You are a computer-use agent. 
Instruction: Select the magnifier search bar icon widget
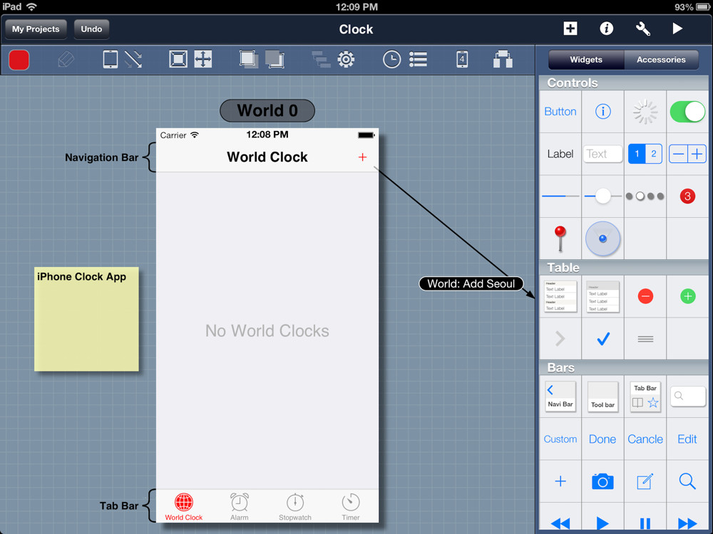pos(687,481)
